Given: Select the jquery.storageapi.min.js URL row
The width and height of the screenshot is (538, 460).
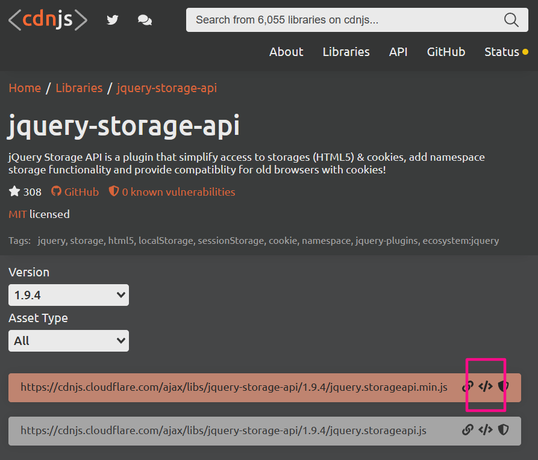Looking at the screenshot, I should click(x=264, y=388).
